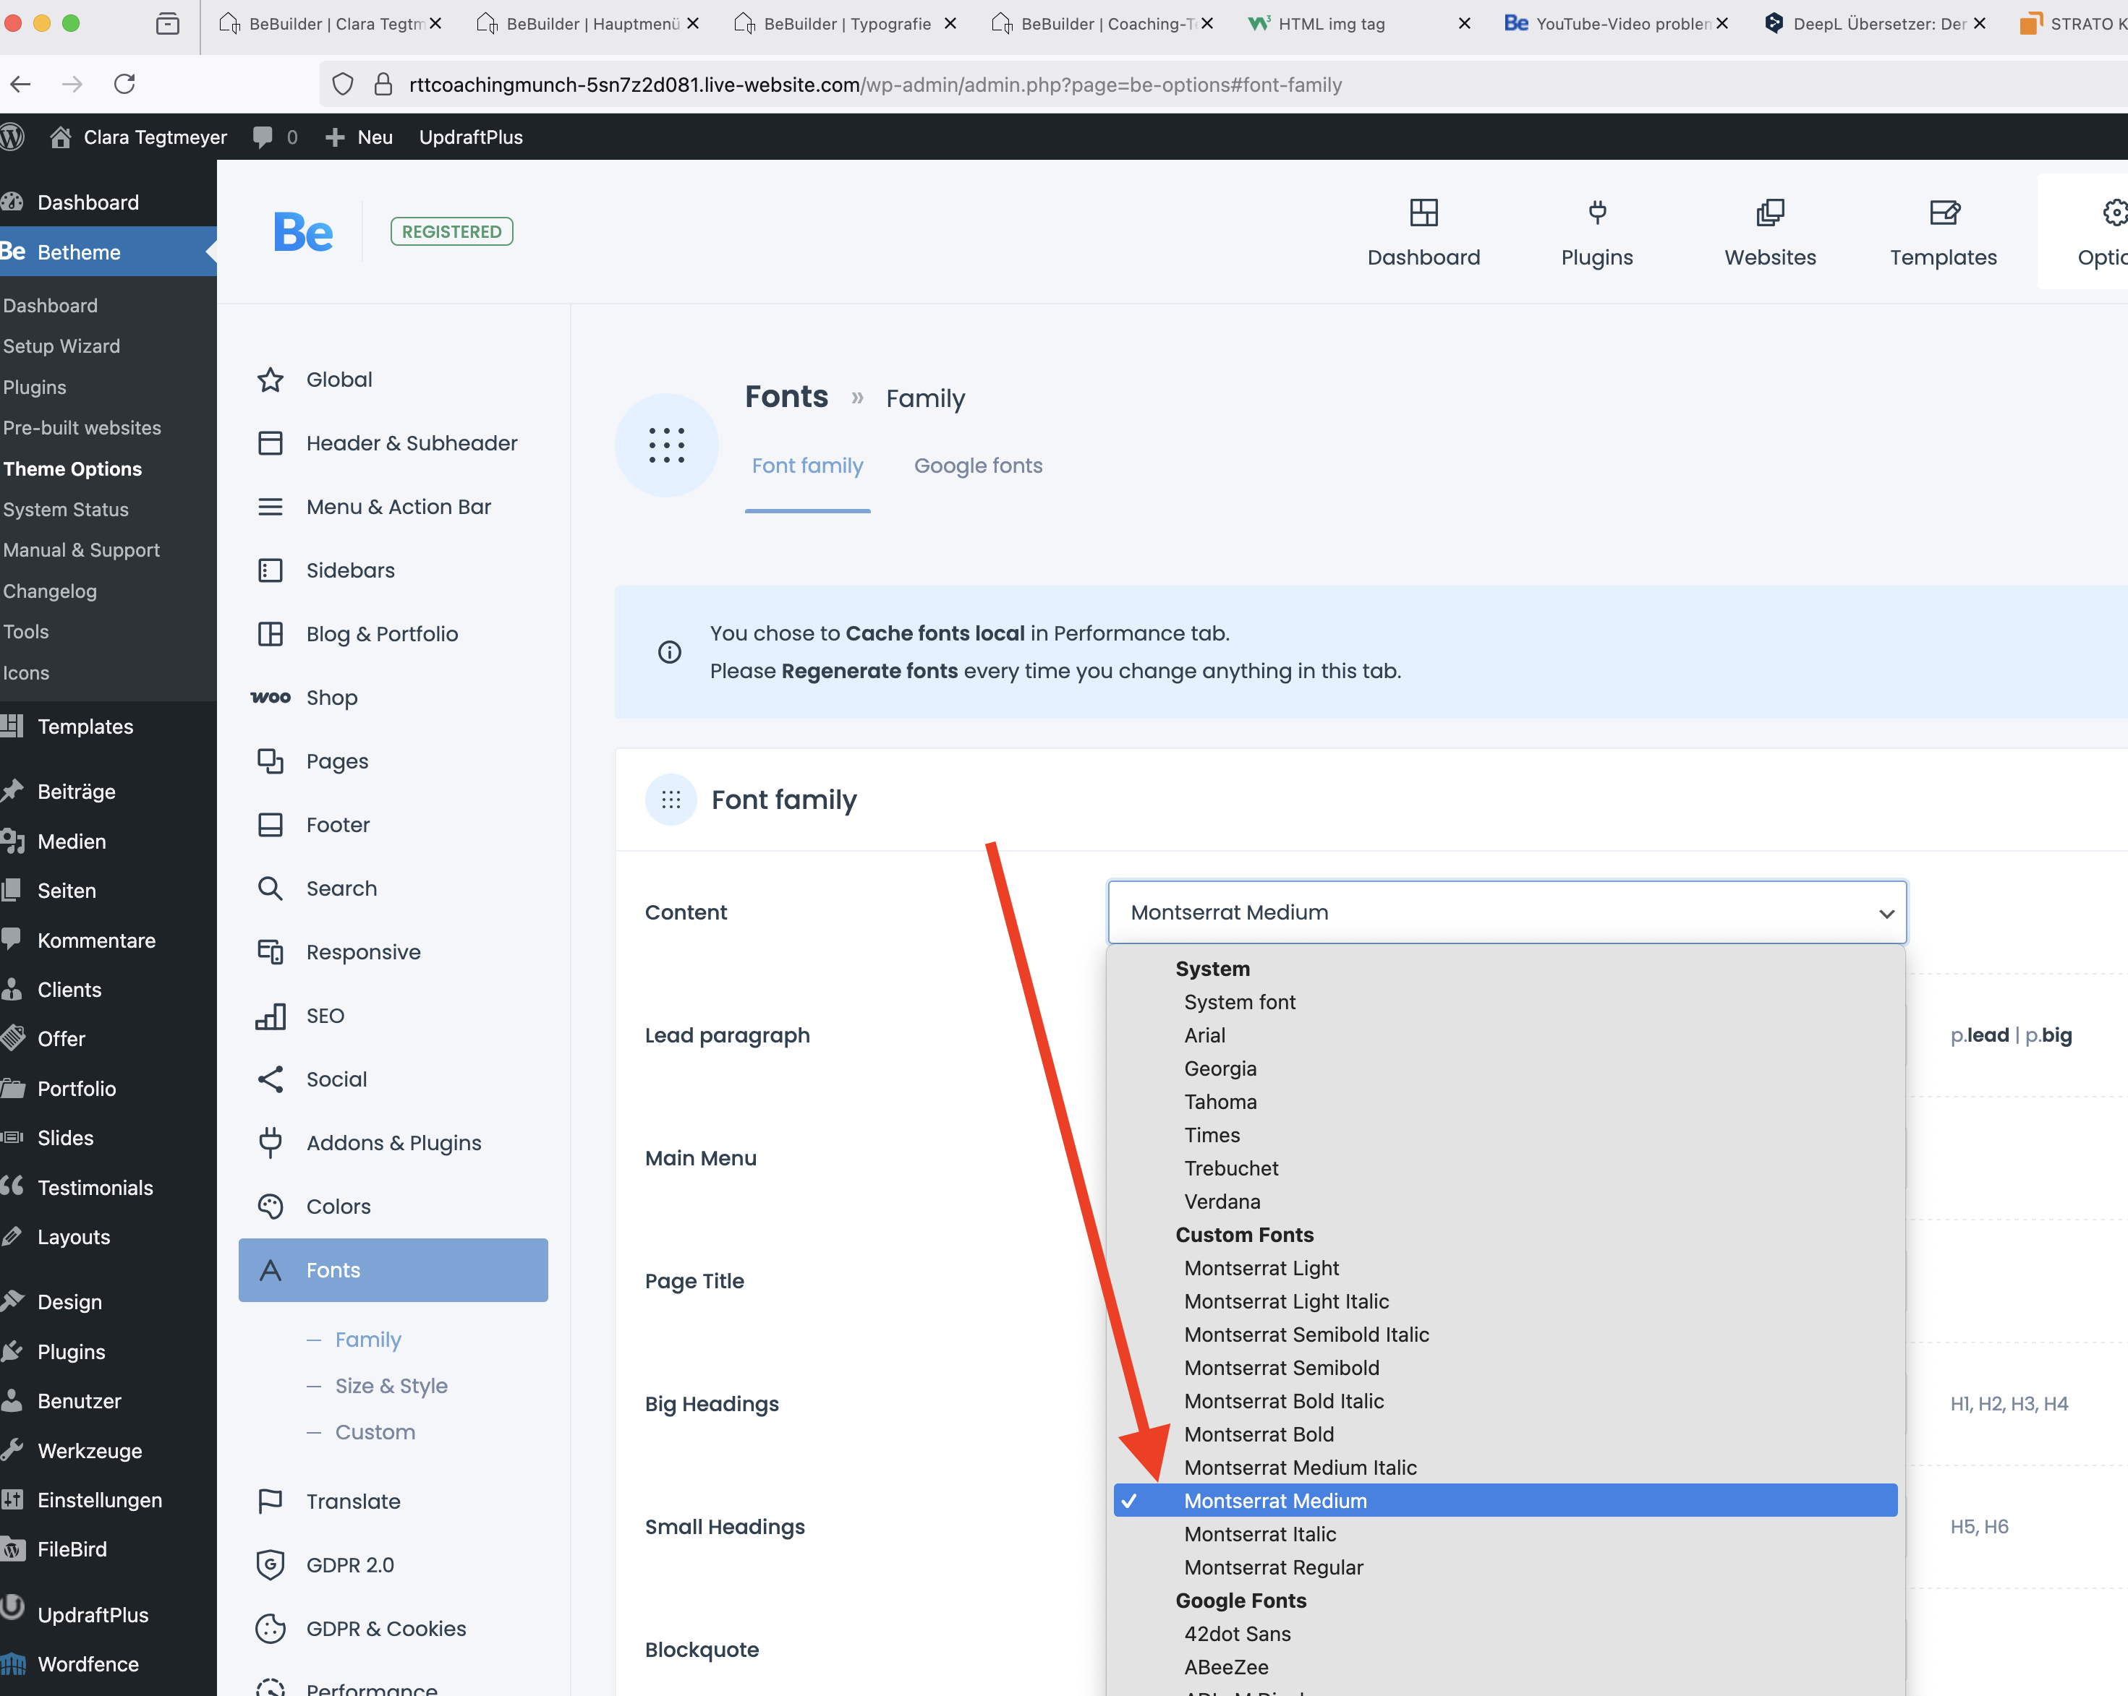The height and width of the screenshot is (1696, 2128).
Task: Click UpdraftPlus in the admin bar
Action: point(471,137)
